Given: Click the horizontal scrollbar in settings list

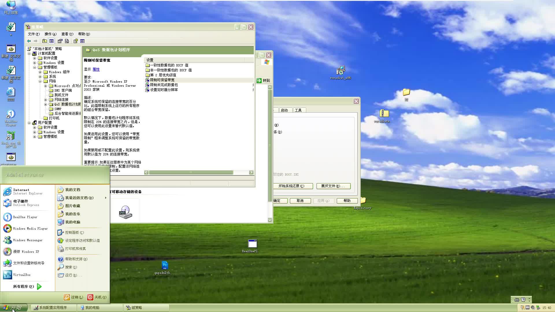Looking at the screenshot, I should (191, 172).
